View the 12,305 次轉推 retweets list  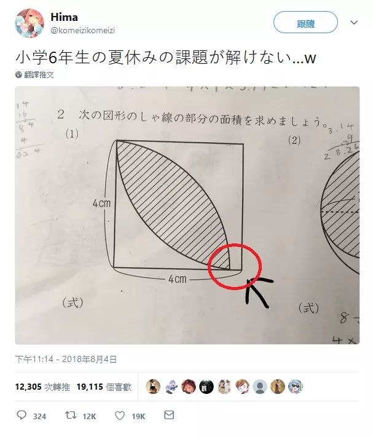[42, 387]
